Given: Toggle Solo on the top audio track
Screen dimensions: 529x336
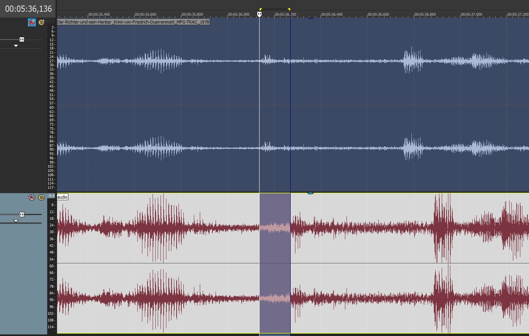Looking at the screenshot, I should pos(41,22).
